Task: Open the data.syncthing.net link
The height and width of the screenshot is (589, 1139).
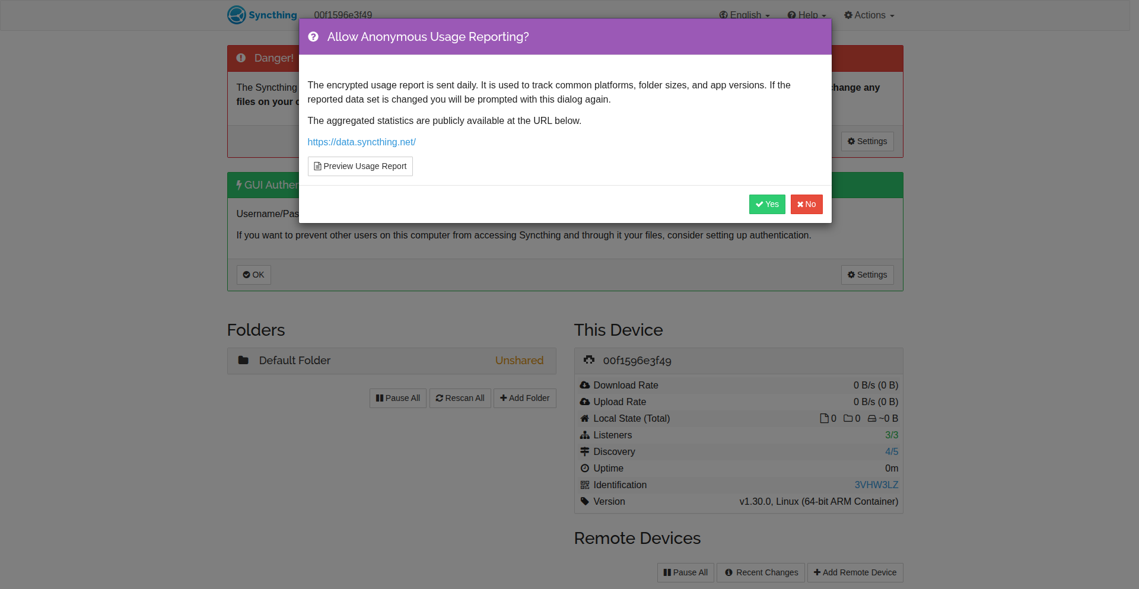Action: click(361, 142)
